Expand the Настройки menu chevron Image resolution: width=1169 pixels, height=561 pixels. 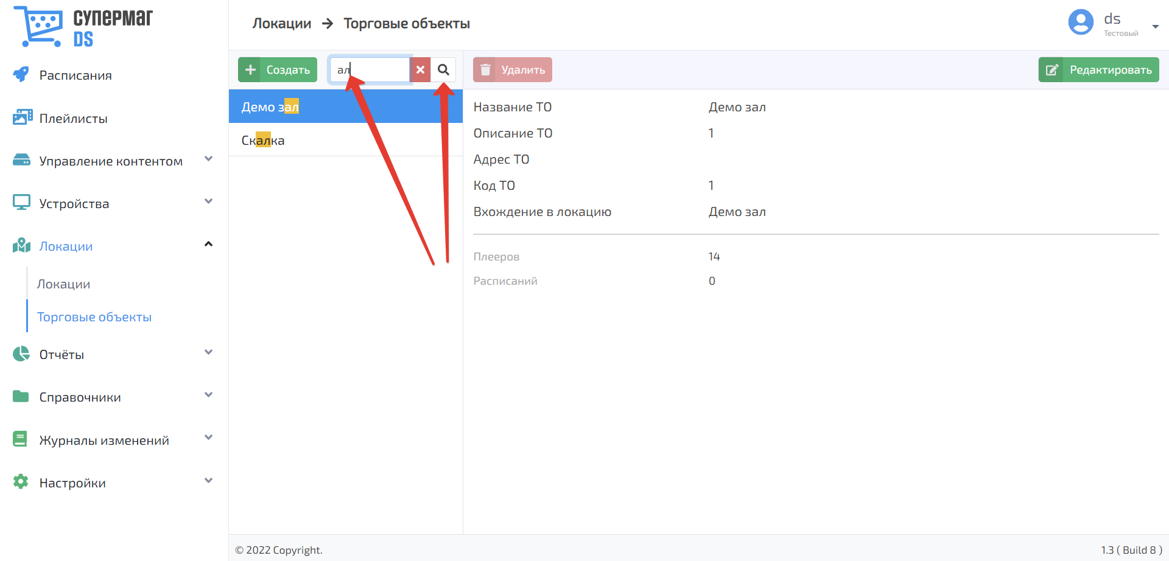[209, 481]
